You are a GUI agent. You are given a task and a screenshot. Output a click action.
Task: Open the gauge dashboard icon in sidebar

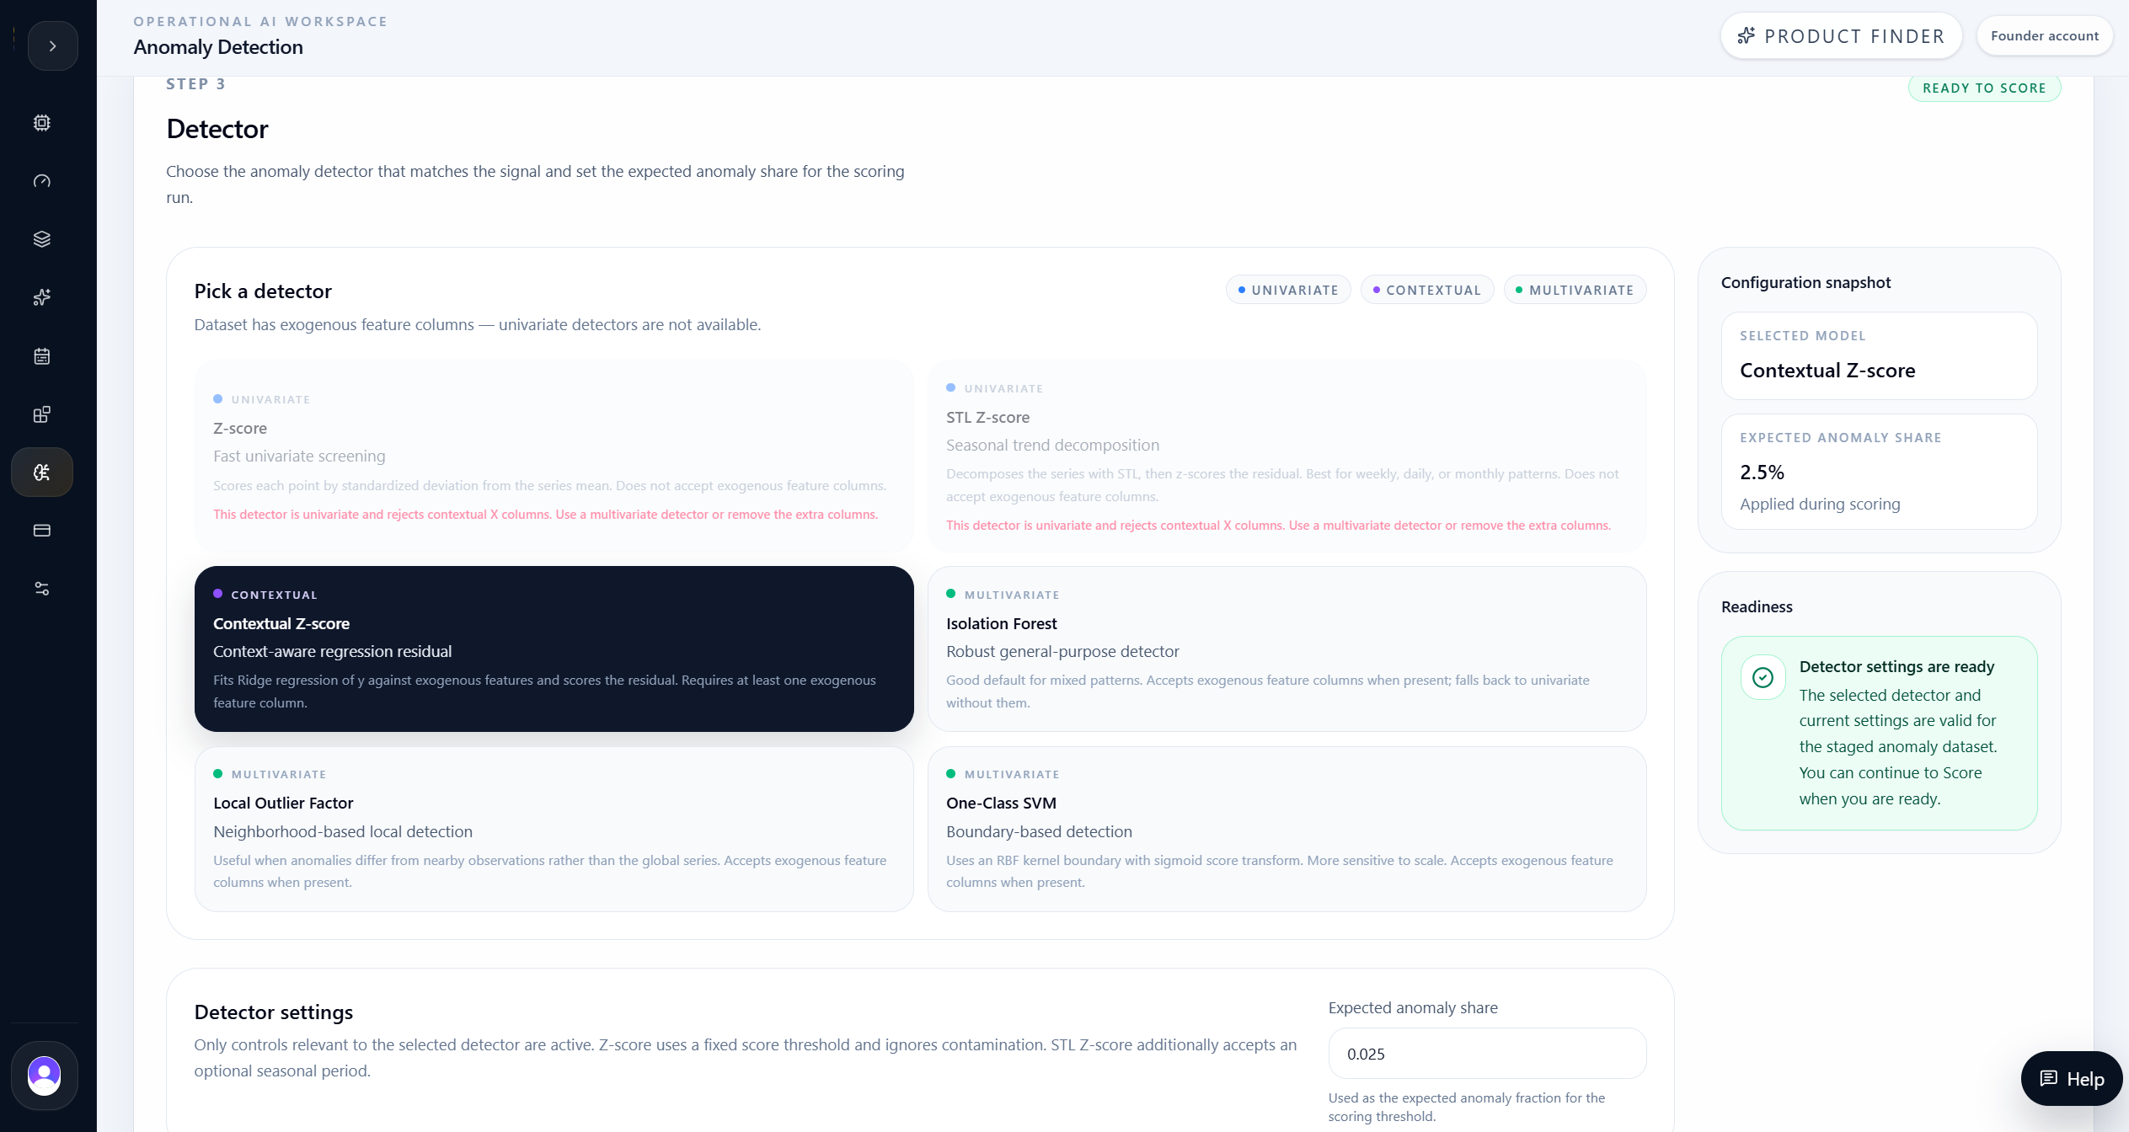42,181
